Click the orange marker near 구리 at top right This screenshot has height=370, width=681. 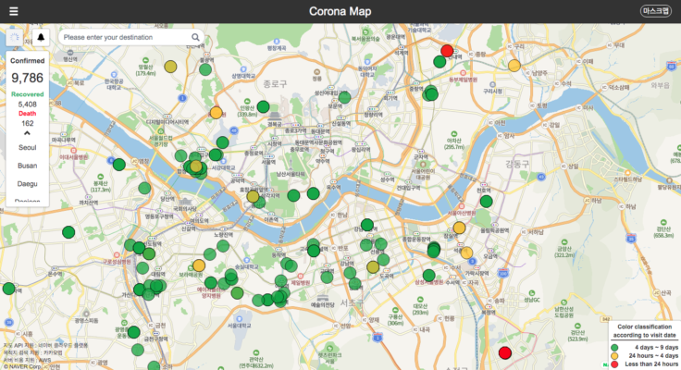514,66
